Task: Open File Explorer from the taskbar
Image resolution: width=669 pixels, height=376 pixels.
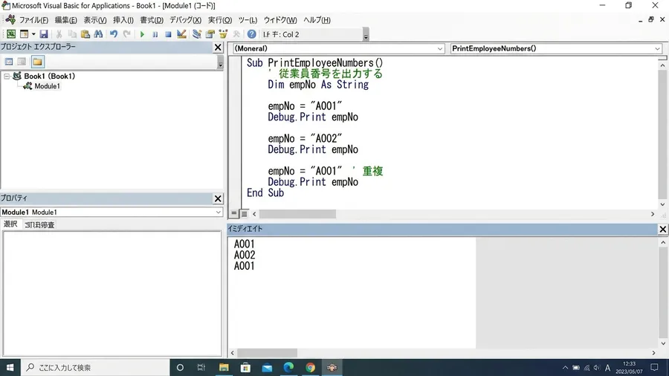Action: [224, 368]
